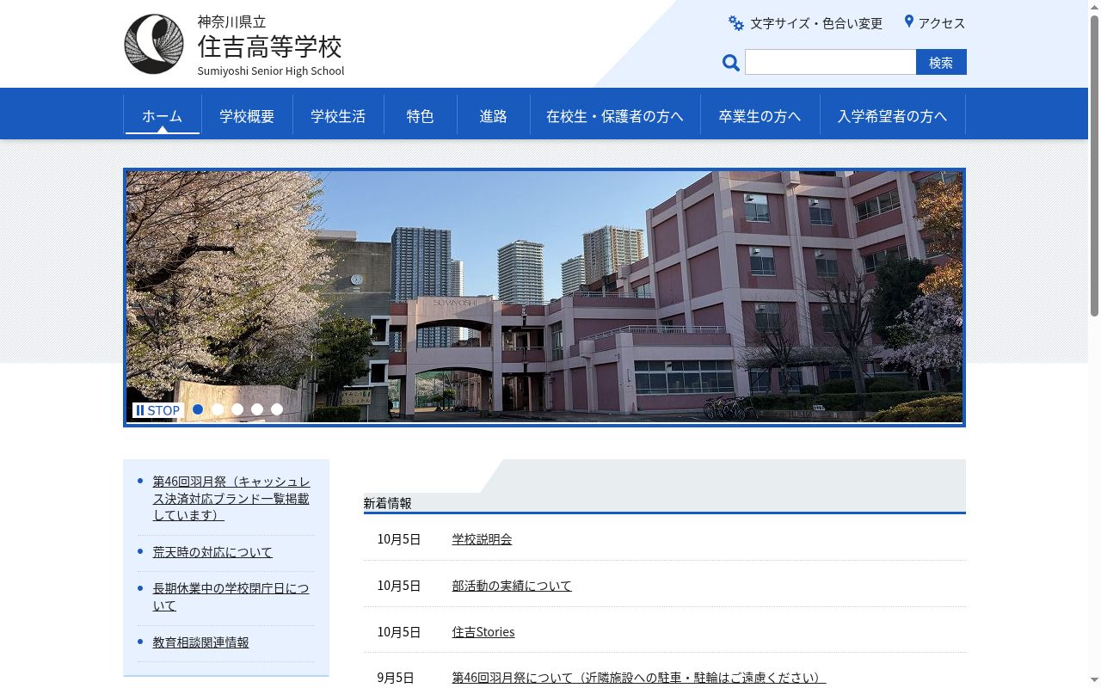Focus the site search text field
The height and width of the screenshot is (688, 1101).
pos(830,62)
